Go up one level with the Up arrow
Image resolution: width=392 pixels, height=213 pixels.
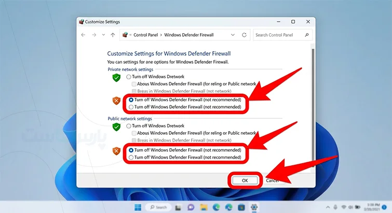click(113, 35)
